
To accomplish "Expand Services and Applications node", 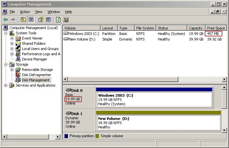I will 6,85.
